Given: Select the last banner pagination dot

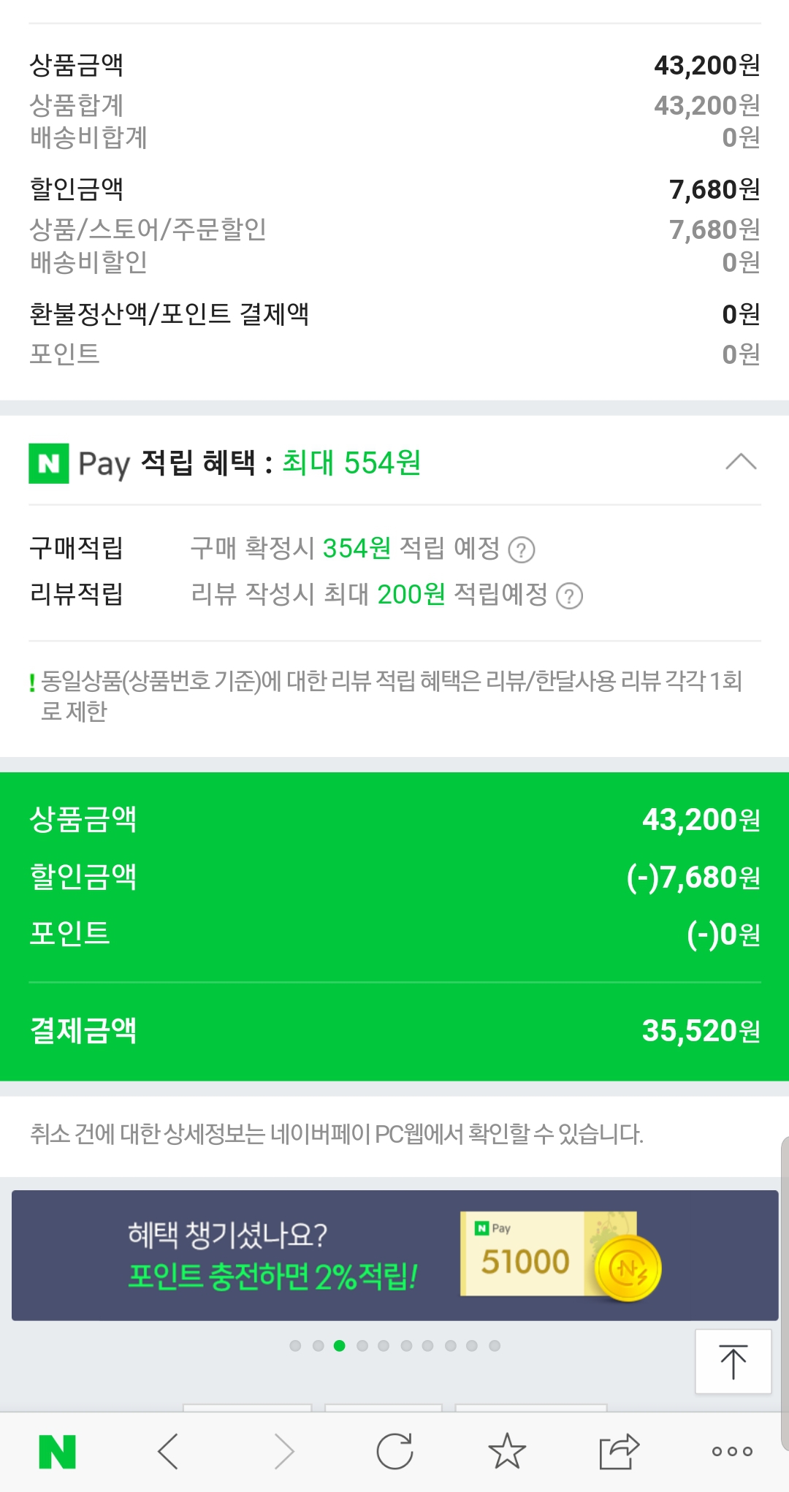Looking at the screenshot, I should [495, 1346].
